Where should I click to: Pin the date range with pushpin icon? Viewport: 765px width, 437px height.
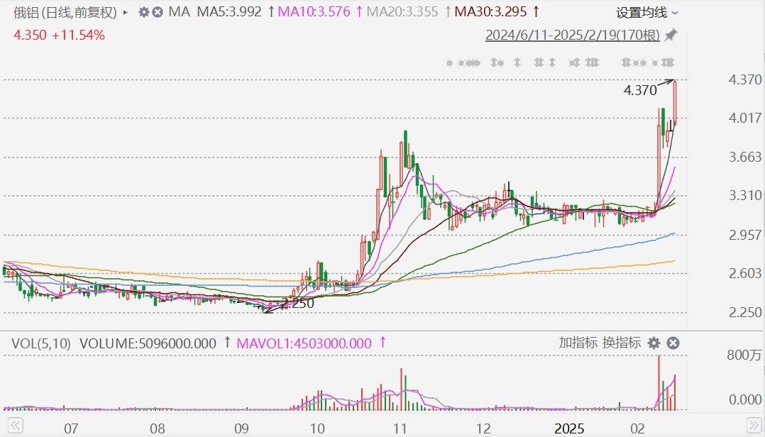coord(671,35)
